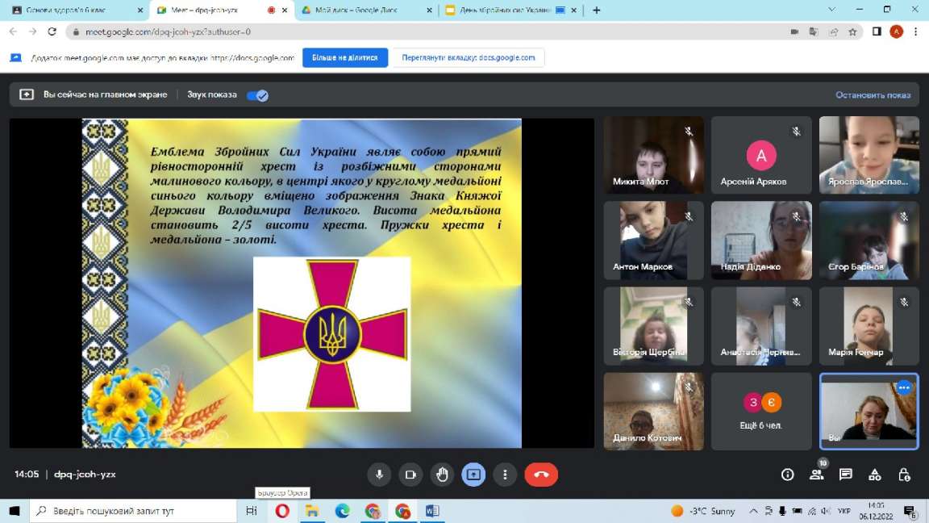Toggle the Звук показа switch
The height and width of the screenshot is (523, 929).
click(258, 95)
